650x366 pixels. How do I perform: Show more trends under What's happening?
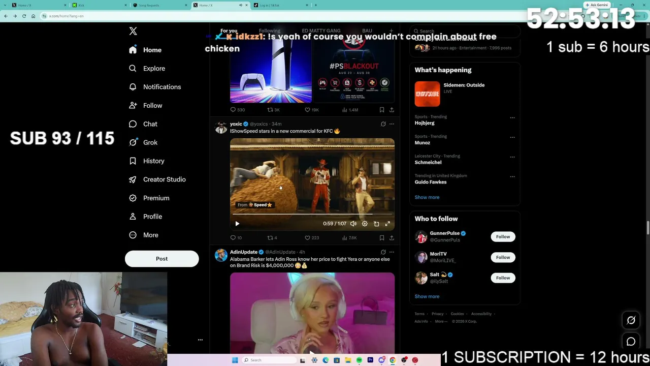[x=427, y=197]
